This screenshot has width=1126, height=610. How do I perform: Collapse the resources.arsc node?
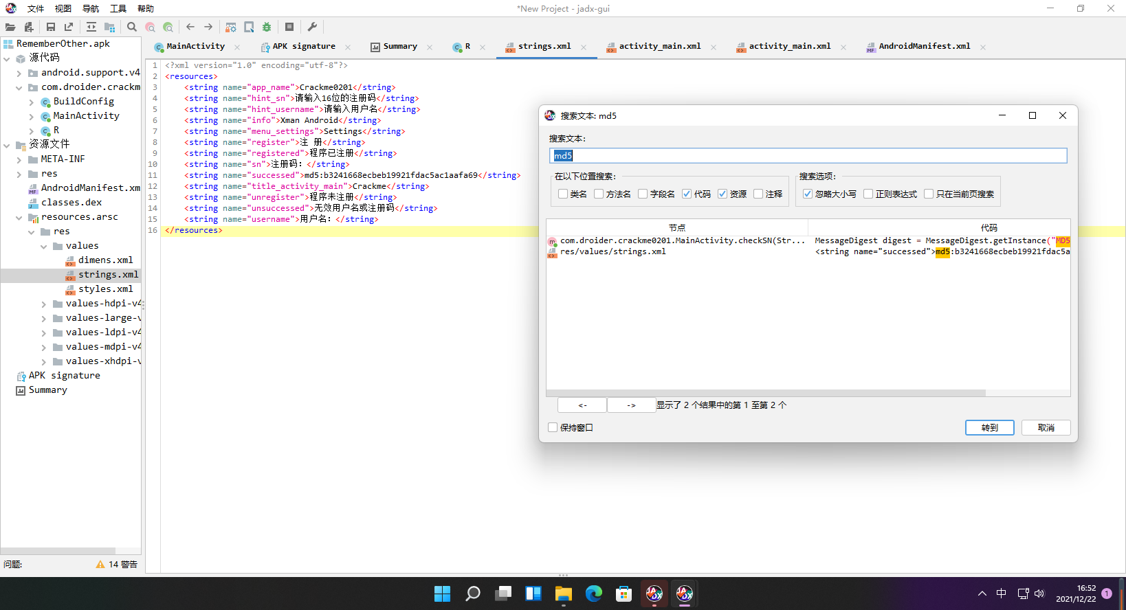pyautogui.click(x=19, y=217)
